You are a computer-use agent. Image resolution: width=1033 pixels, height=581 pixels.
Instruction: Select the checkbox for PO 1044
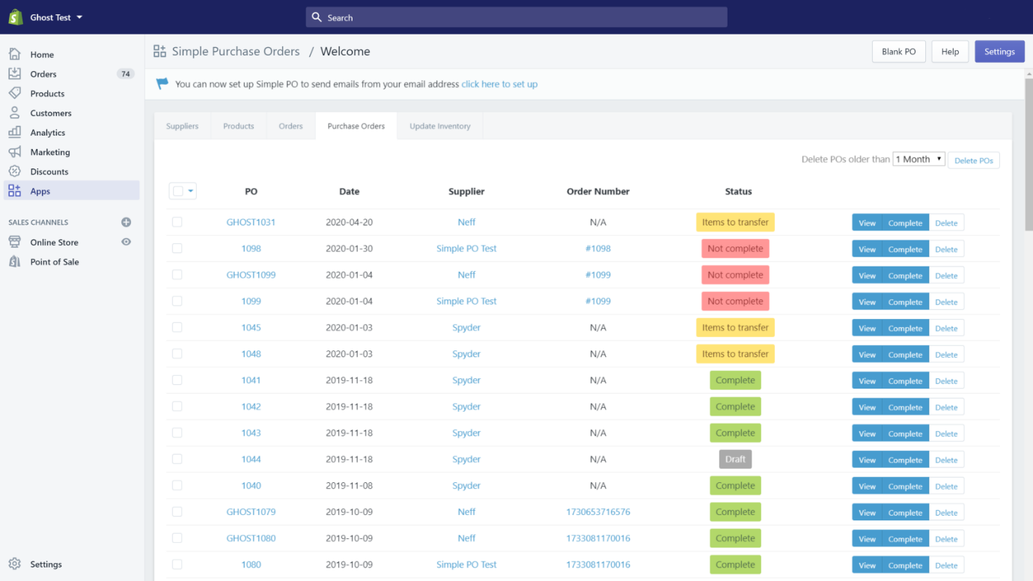pyautogui.click(x=177, y=459)
